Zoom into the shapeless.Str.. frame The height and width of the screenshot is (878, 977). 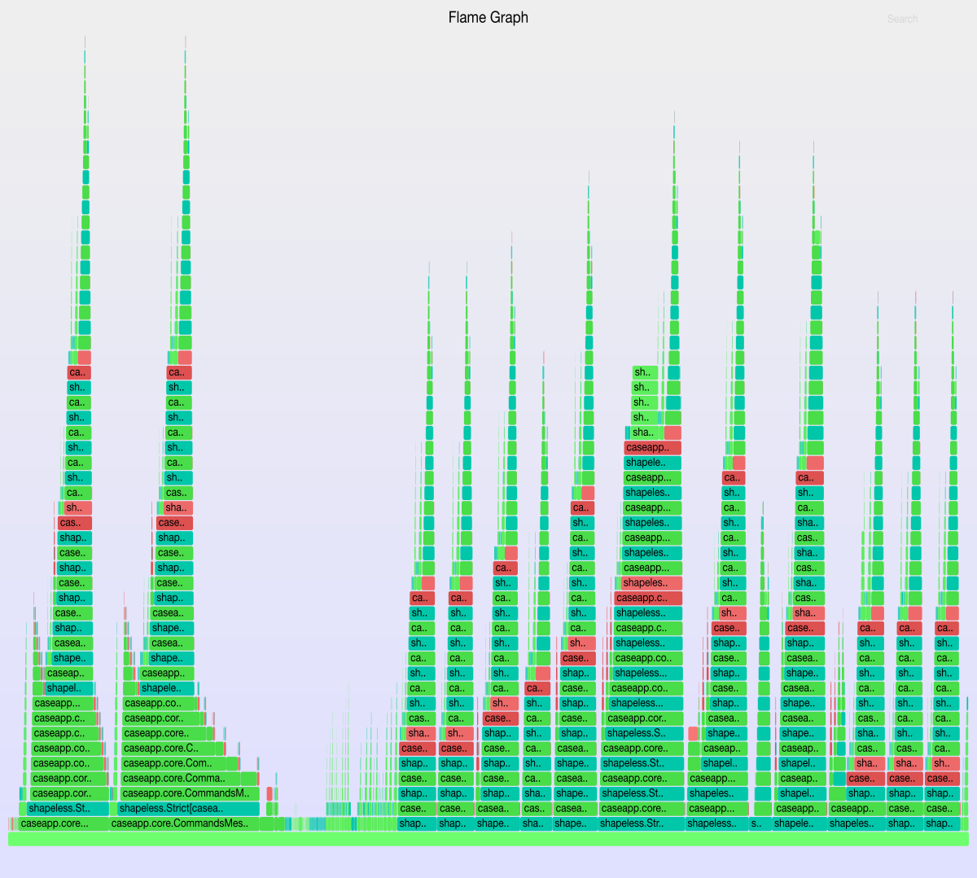tap(641, 823)
